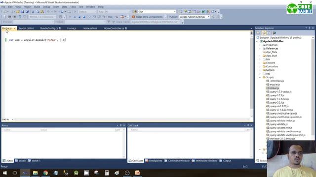Click the Visual Studio taskbar icon

pyautogui.click(x=25, y=173)
